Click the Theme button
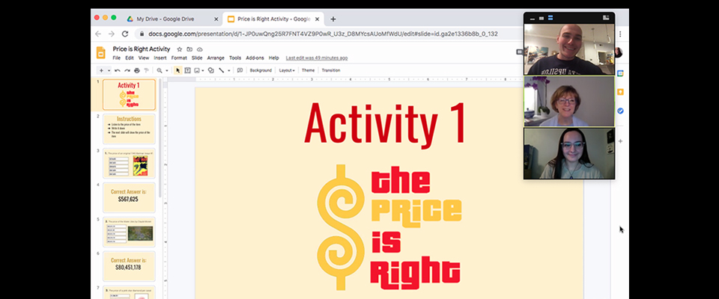The height and width of the screenshot is (299, 719). pyautogui.click(x=308, y=70)
